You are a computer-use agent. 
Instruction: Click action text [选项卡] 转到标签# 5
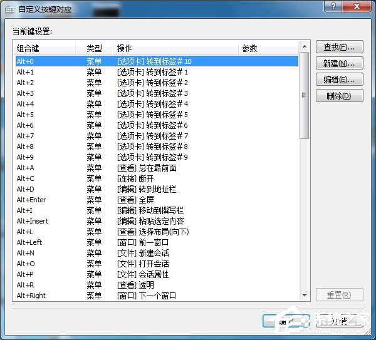point(152,115)
